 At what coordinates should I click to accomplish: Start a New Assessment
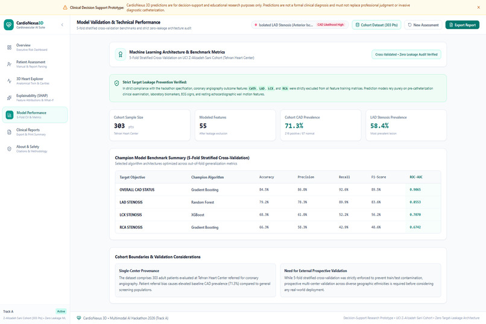[423, 25]
